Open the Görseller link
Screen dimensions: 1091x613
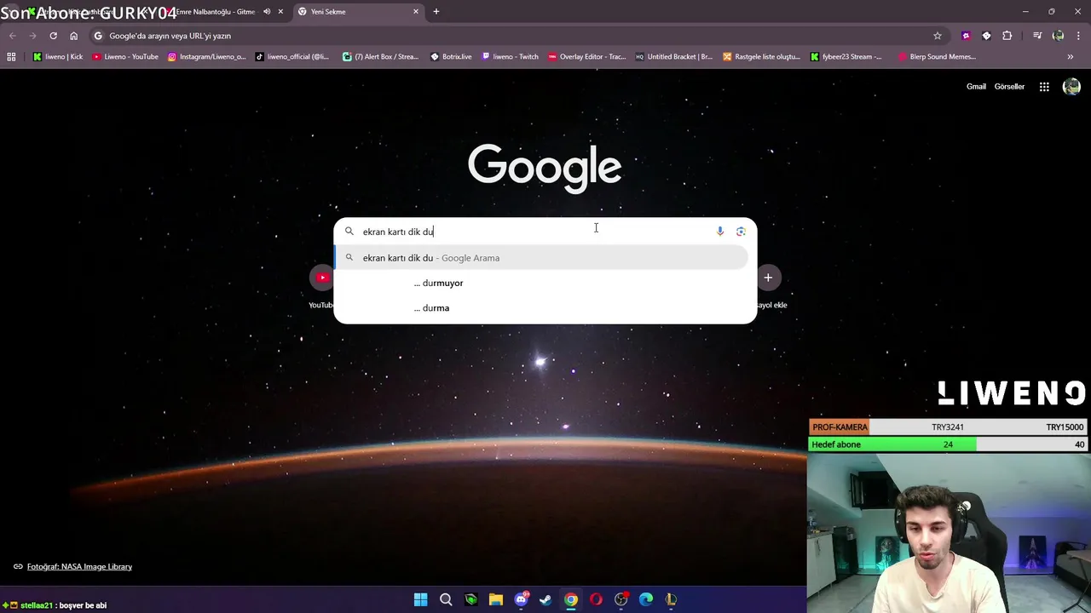click(x=1009, y=87)
